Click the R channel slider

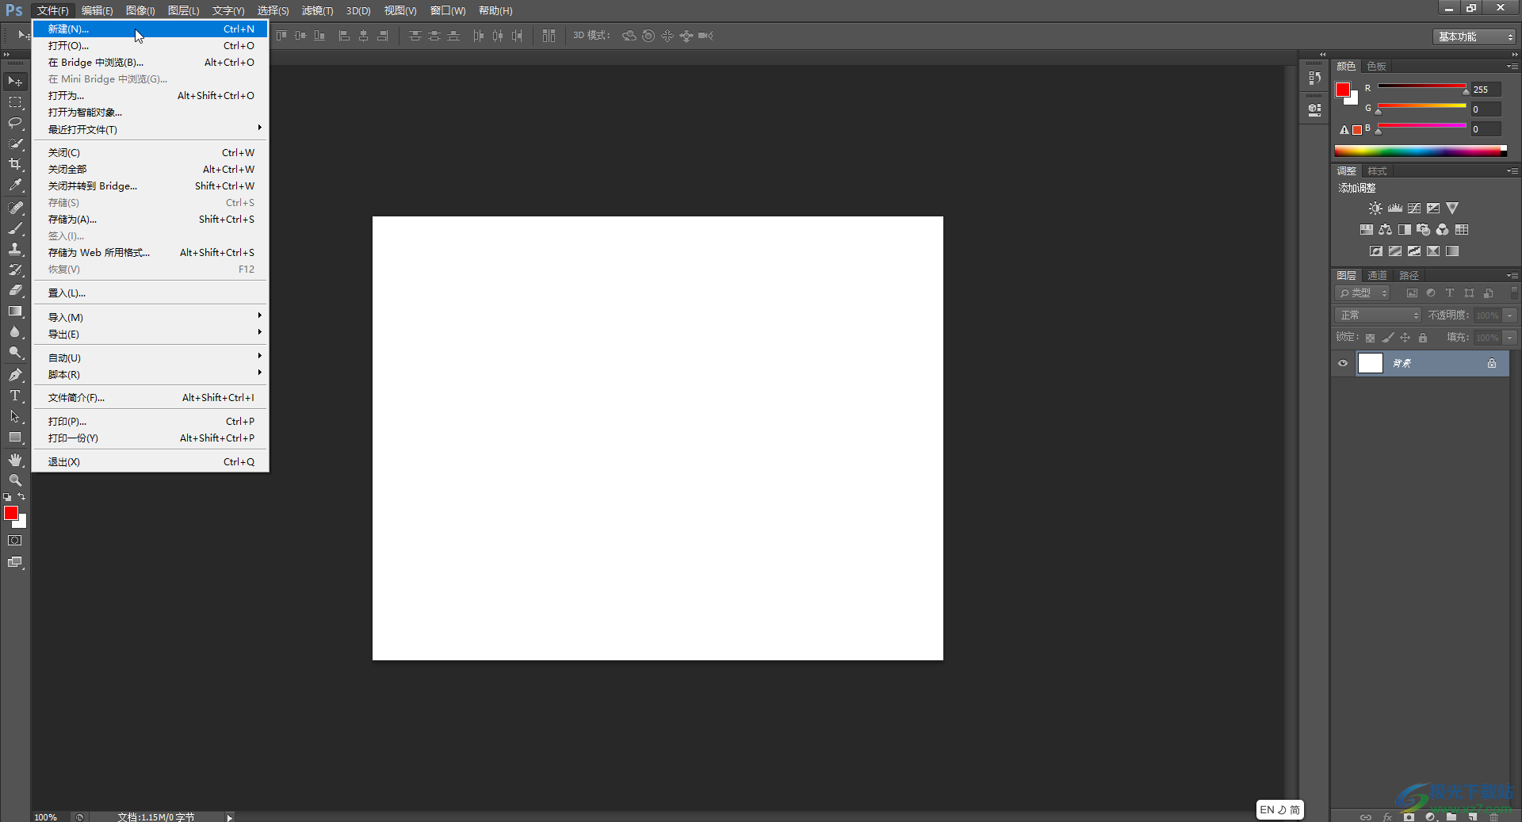(x=1423, y=88)
